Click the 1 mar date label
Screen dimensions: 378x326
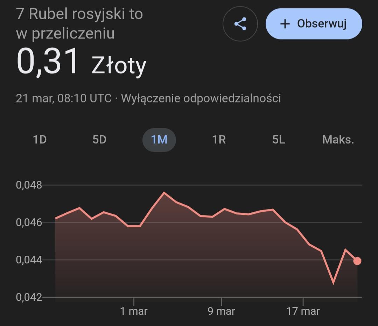134,311
